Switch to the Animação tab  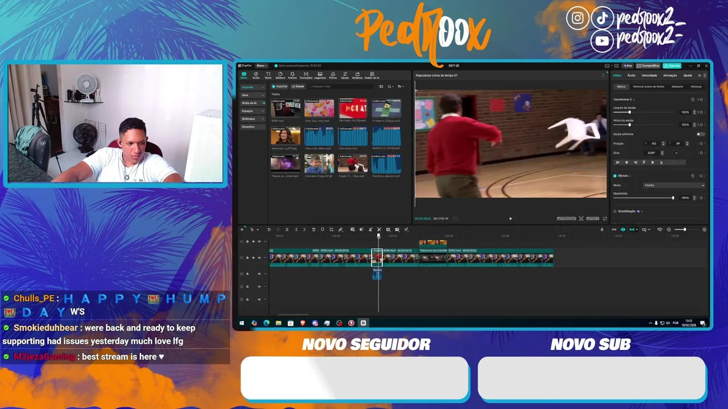(670, 75)
